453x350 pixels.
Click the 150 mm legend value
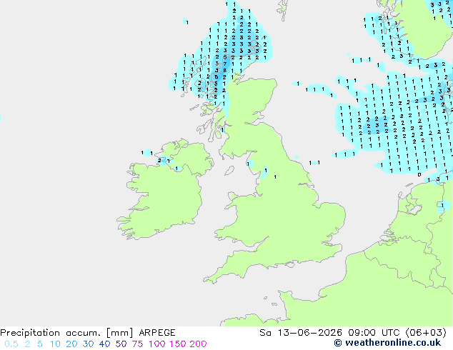pyautogui.click(x=178, y=344)
